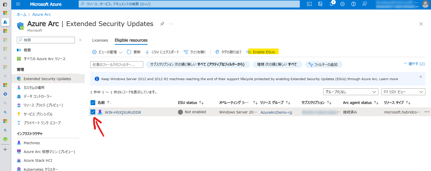Export to CSV (CSV にエクスポート)

point(162,52)
